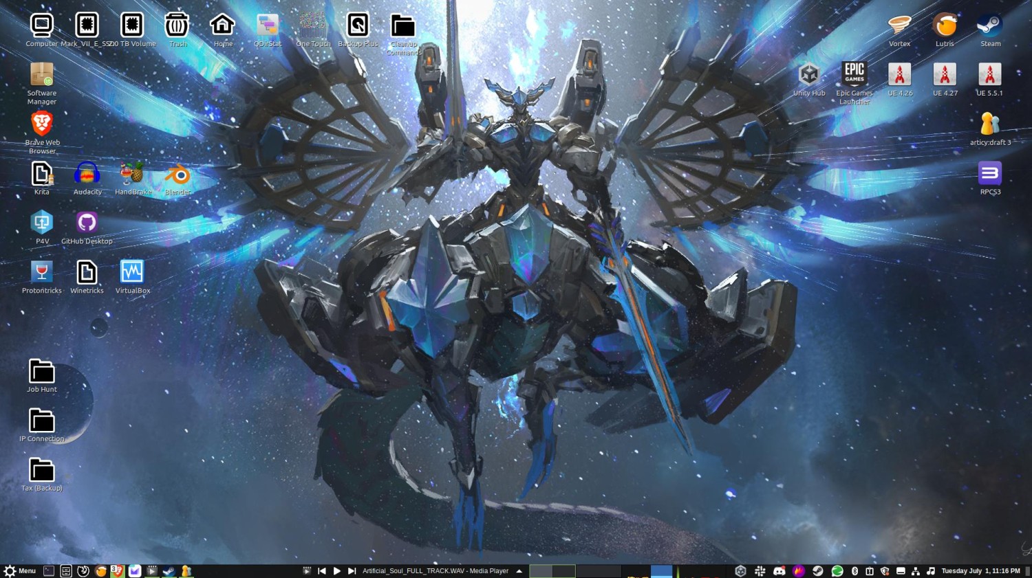The image size is (1032, 578).
Task: Skip to next track in media player
Action: (352, 571)
